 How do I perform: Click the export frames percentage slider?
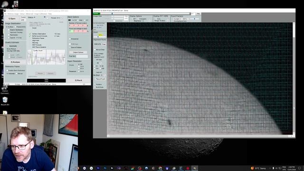click(194, 19)
